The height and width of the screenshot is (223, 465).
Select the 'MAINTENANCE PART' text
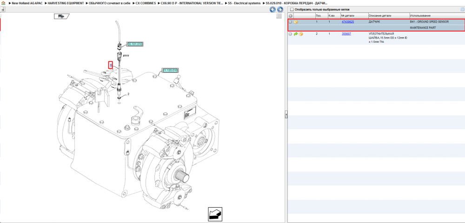click(423, 28)
